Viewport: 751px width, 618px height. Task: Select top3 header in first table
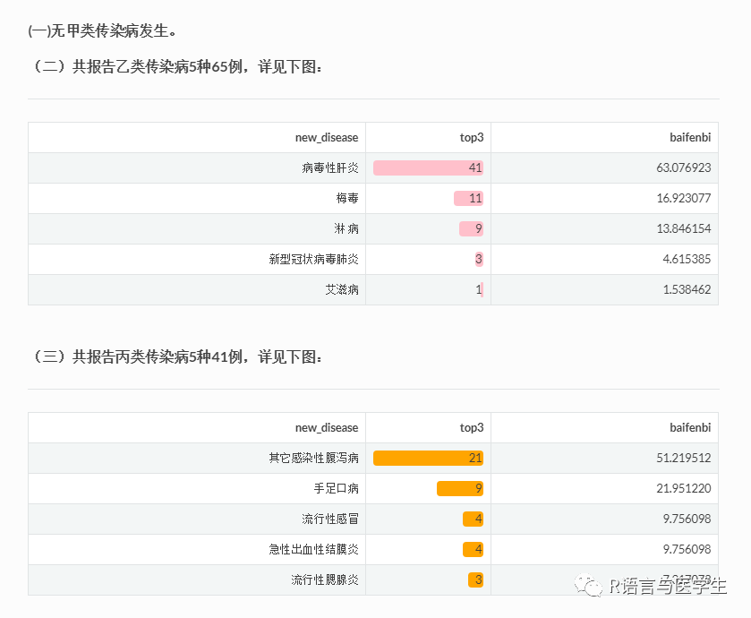point(472,138)
